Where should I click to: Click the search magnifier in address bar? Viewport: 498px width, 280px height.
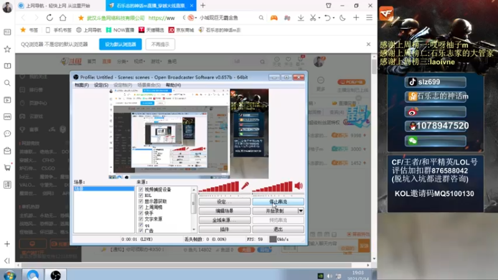[x=261, y=18]
